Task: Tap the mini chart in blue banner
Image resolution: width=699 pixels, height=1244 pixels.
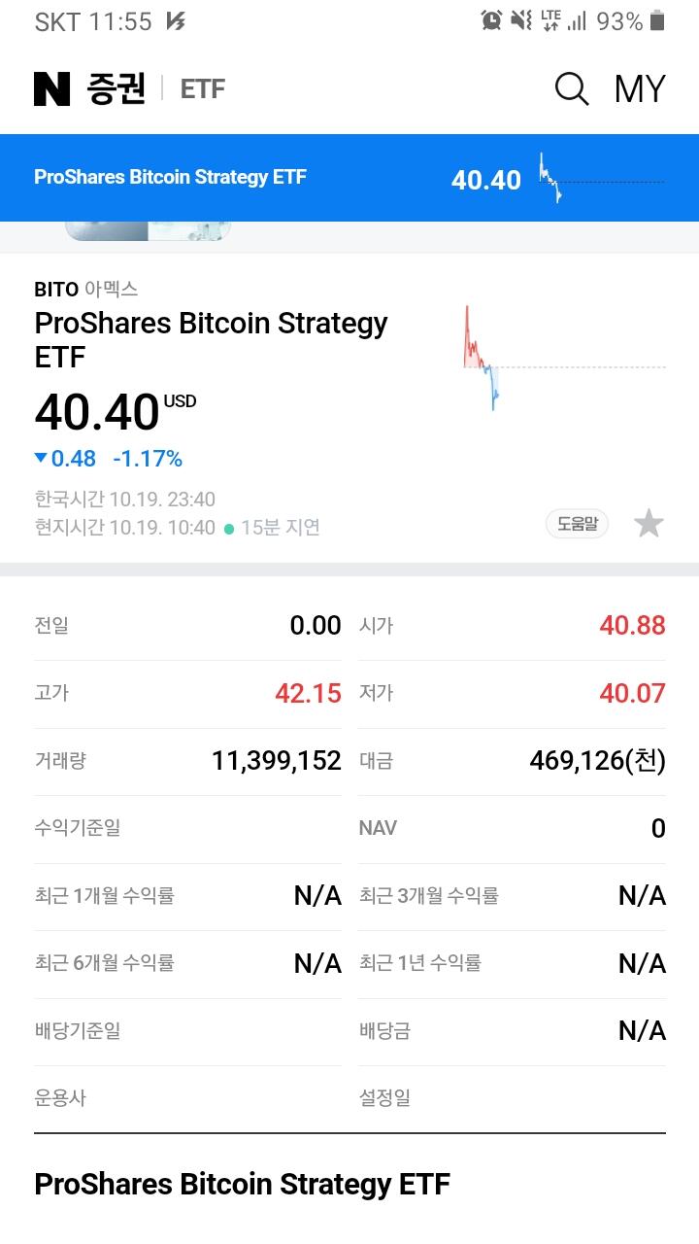Action: click(551, 178)
